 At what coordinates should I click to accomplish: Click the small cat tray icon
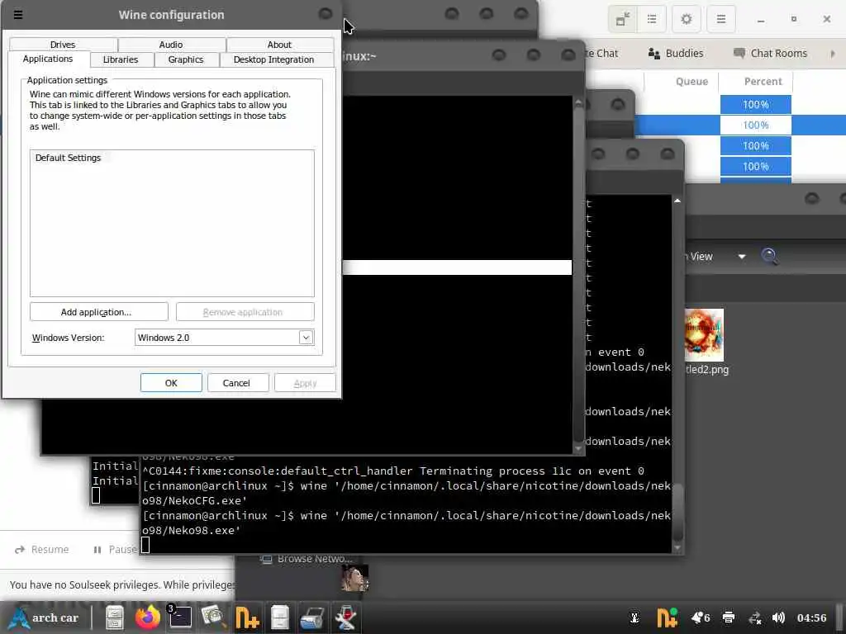[x=634, y=617]
